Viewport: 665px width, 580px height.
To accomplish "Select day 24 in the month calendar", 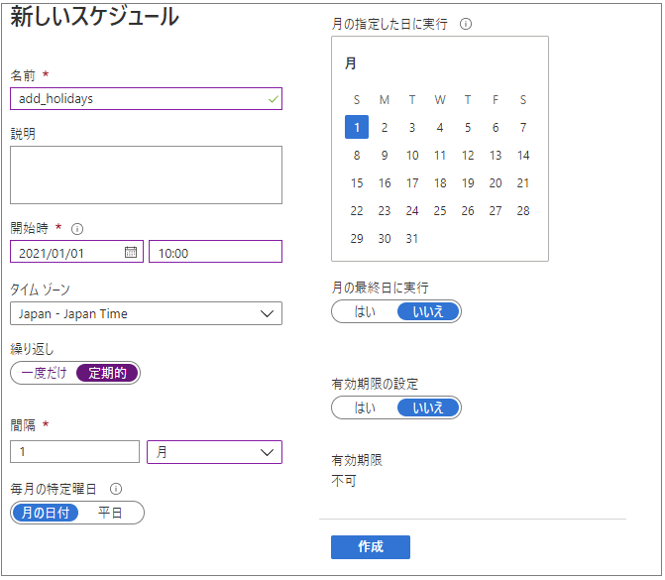I will click(x=412, y=210).
